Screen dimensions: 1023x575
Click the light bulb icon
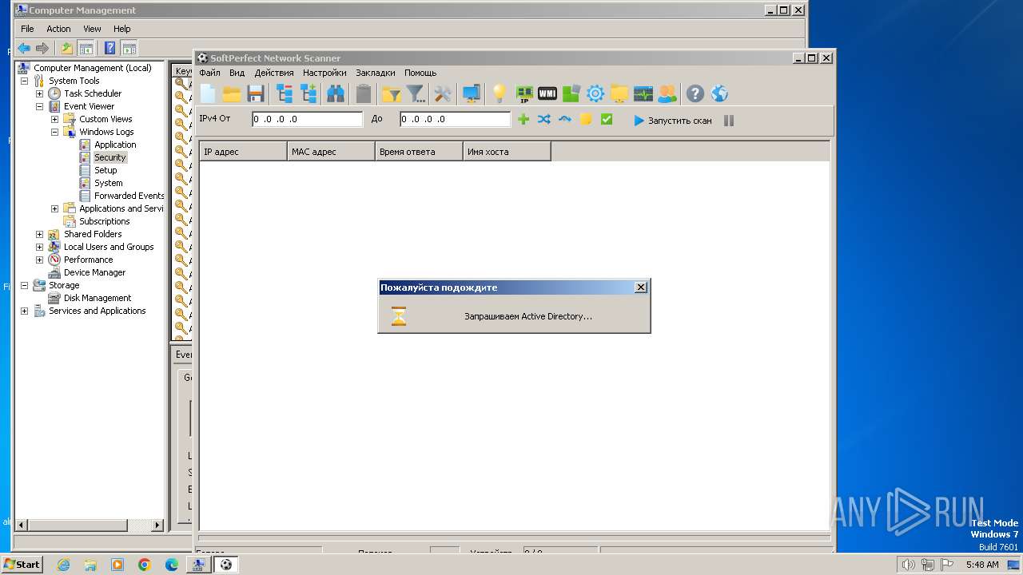point(499,94)
